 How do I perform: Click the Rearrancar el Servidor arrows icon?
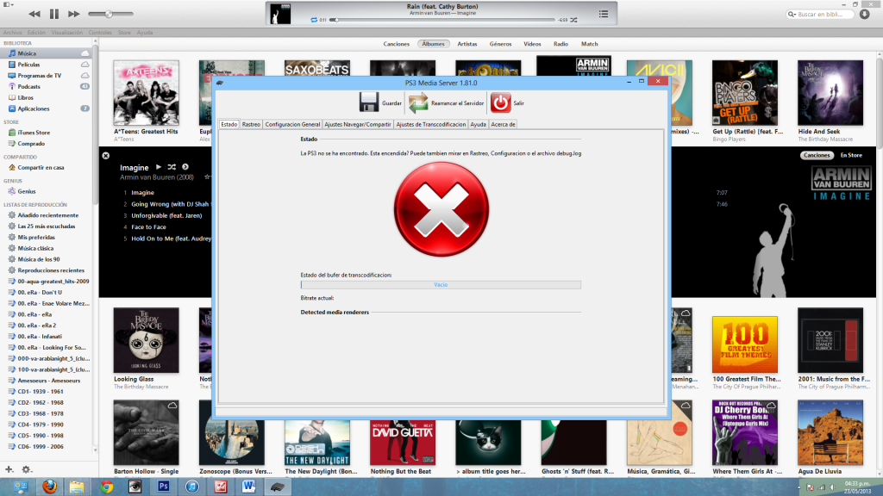(x=418, y=103)
